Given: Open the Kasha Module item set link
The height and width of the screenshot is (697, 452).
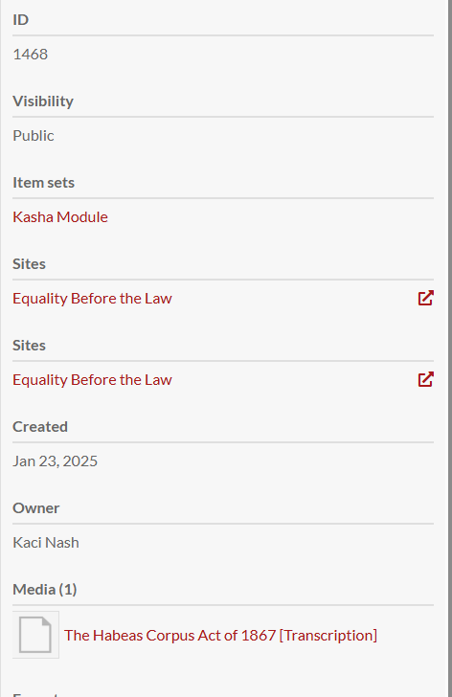Looking at the screenshot, I should (x=60, y=217).
